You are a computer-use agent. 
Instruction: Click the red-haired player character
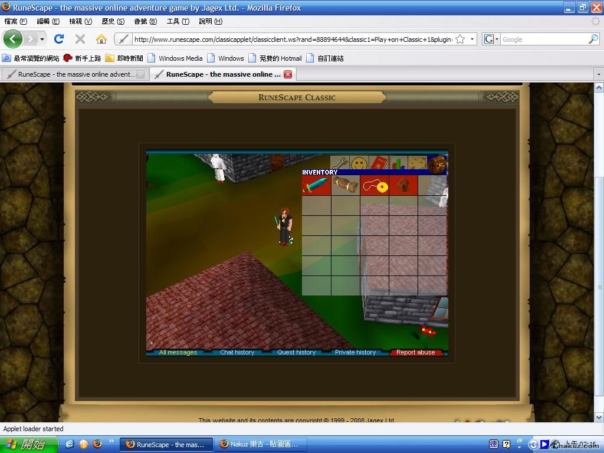284,226
